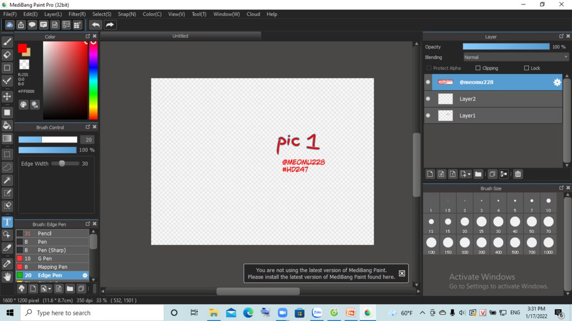The height and width of the screenshot is (321, 572).
Task: Click the Redo arrow in toolbar
Action: [x=109, y=25]
